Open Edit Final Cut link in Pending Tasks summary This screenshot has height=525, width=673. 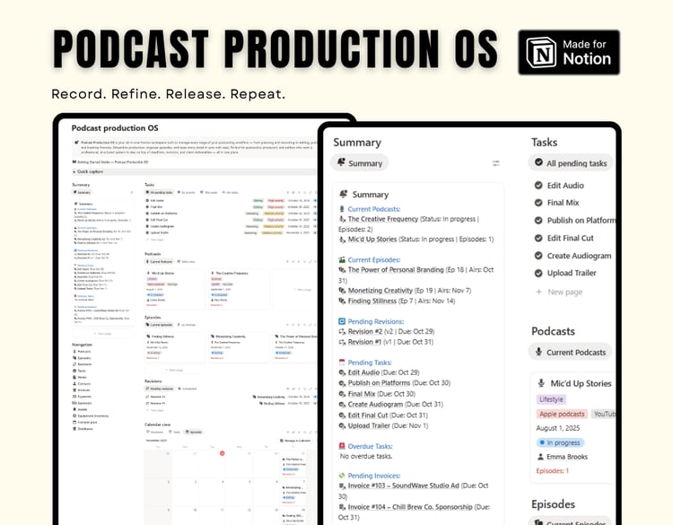pyautogui.click(x=368, y=416)
